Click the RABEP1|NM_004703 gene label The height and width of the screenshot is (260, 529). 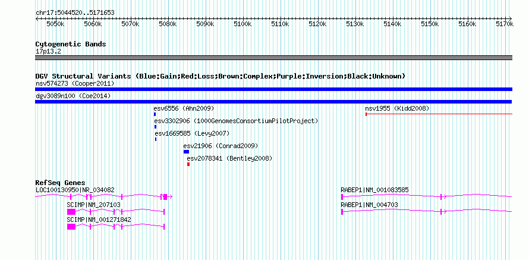[369, 205]
